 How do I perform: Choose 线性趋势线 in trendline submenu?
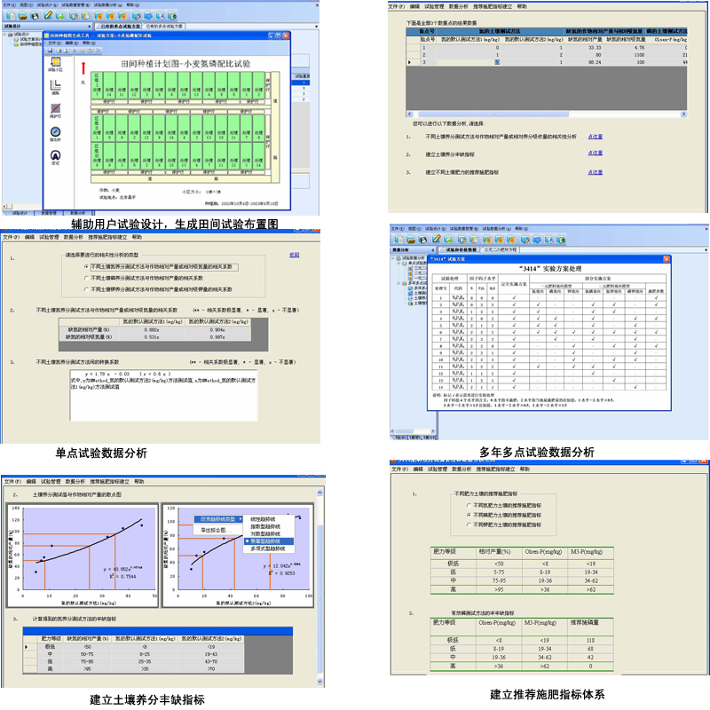pos(263,519)
